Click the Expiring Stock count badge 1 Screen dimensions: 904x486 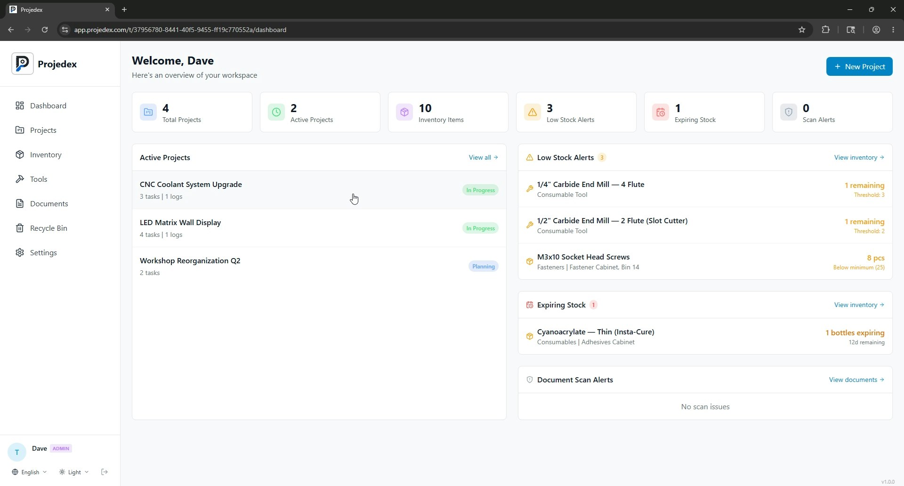(593, 305)
